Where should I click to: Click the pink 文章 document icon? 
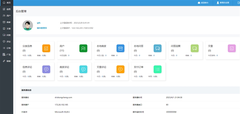point(231,48)
